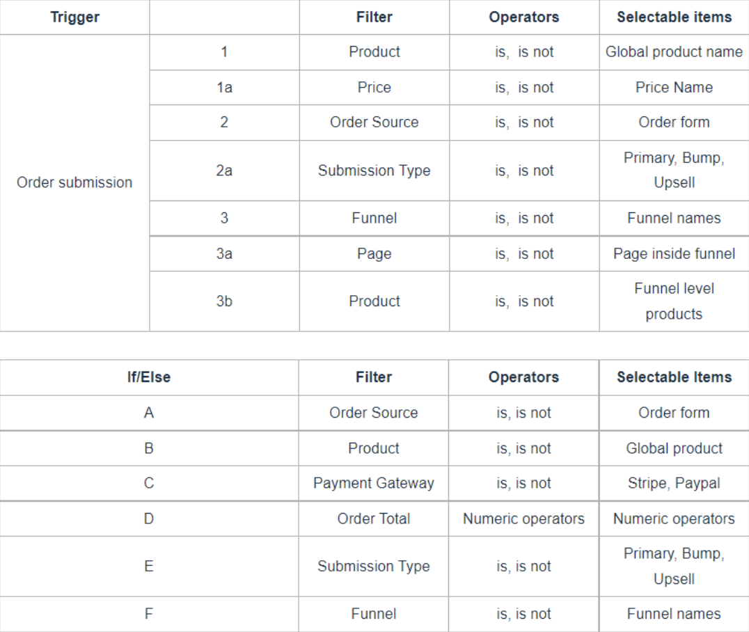Click the row labeled 1a
Screen dimensions: 749x632
coord(224,88)
